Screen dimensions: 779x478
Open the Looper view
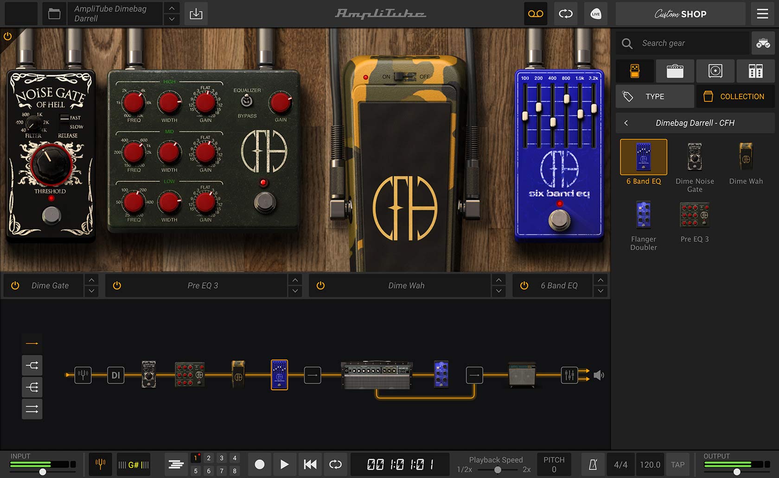click(x=536, y=13)
